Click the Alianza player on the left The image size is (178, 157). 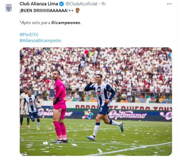32,109
